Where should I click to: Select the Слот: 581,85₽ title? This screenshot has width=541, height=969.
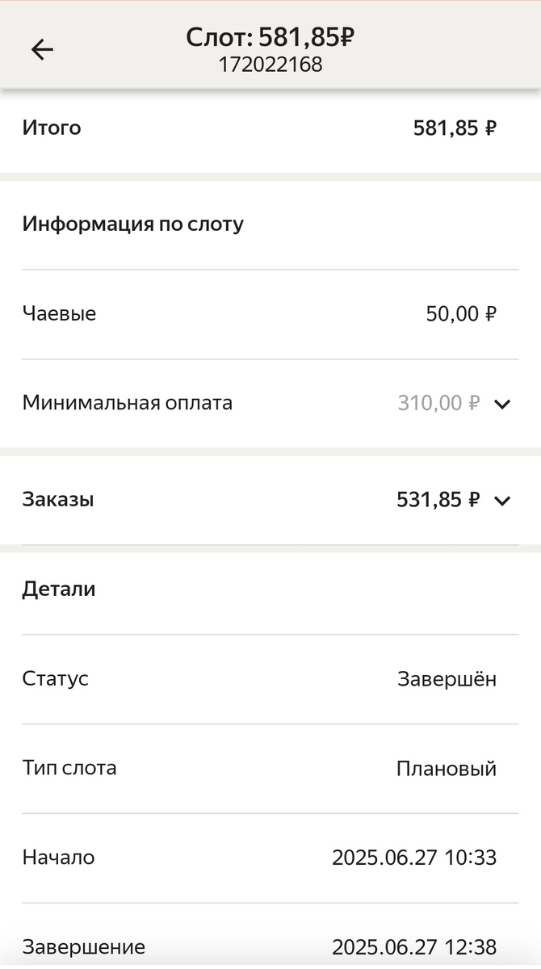[270, 36]
